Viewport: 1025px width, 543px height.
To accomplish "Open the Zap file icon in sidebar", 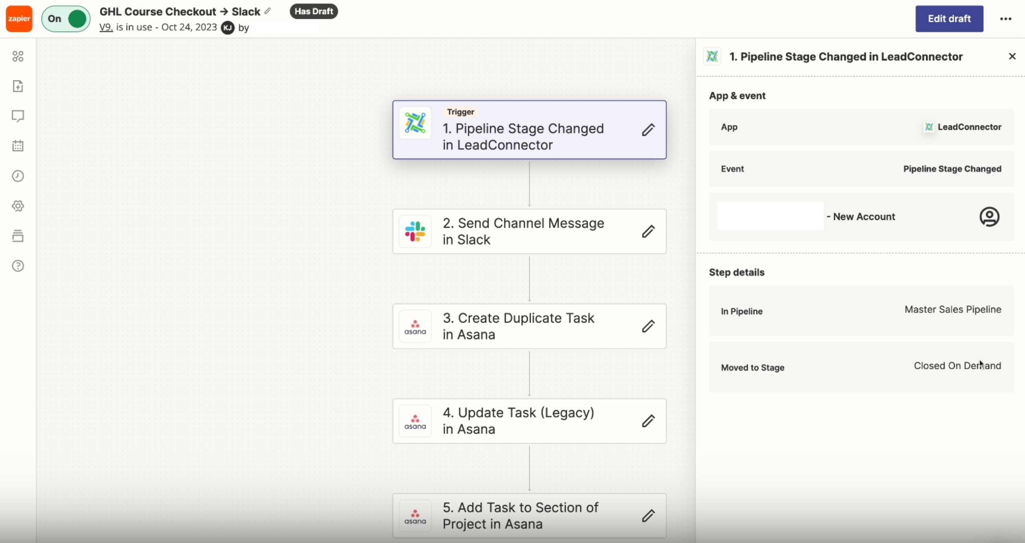I will [x=18, y=86].
